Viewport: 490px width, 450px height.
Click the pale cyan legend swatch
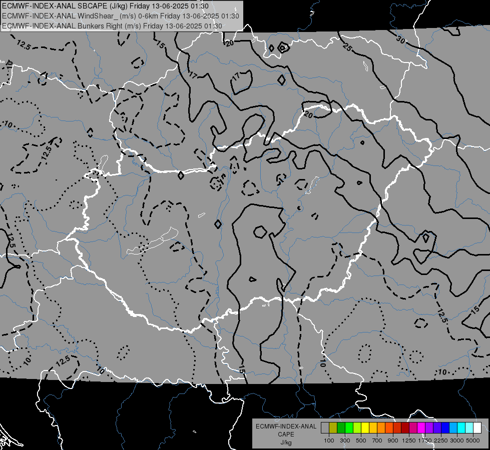pyautogui.click(x=469, y=428)
